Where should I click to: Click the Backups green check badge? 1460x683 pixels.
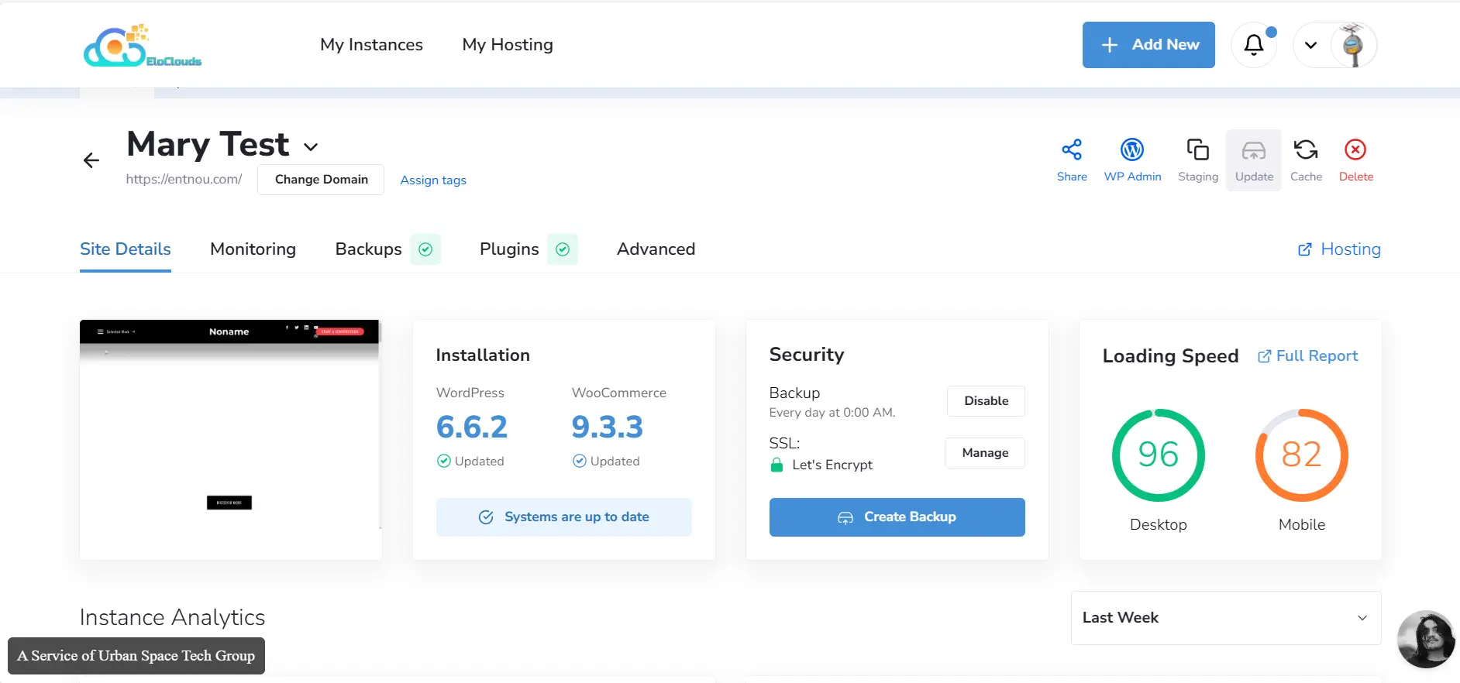tap(425, 249)
